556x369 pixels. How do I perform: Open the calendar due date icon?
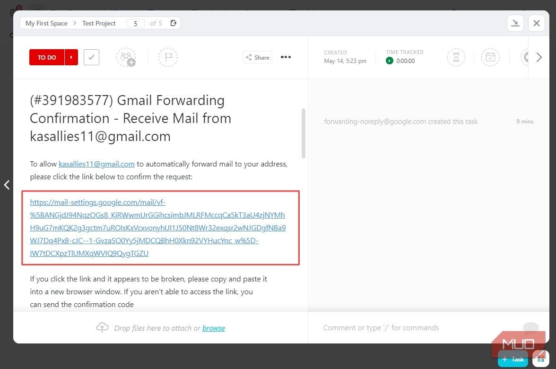click(490, 57)
